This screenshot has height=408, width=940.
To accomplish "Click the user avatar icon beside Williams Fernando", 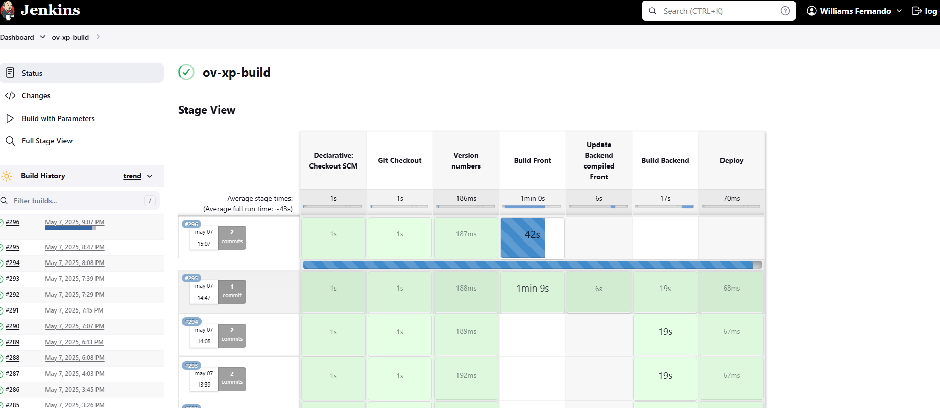I will point(811,11).
